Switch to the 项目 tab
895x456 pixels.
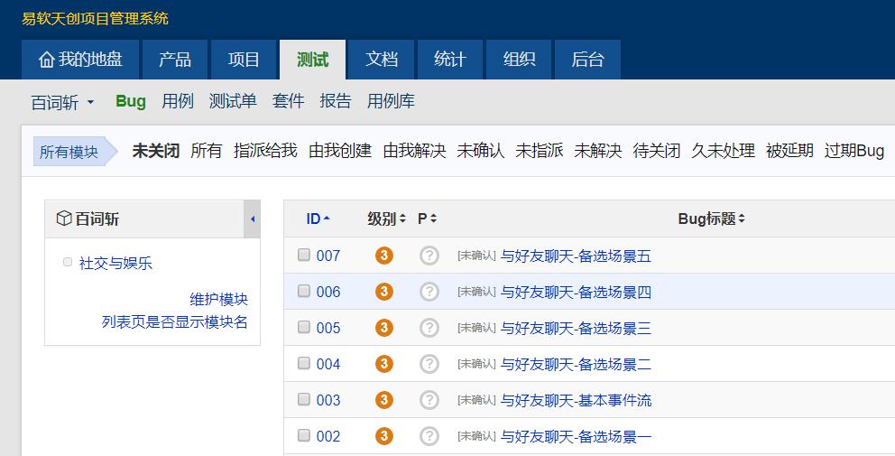(244, 60)
